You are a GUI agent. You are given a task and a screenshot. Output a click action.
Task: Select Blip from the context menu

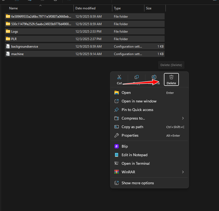(125, 146)
